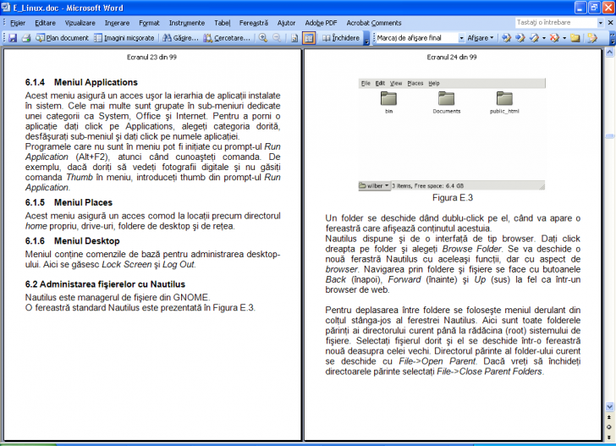The height and width of the screenshot is (446, 616).
Task: Open the Acrobat Comments menu
Action: tap(374, 23)
